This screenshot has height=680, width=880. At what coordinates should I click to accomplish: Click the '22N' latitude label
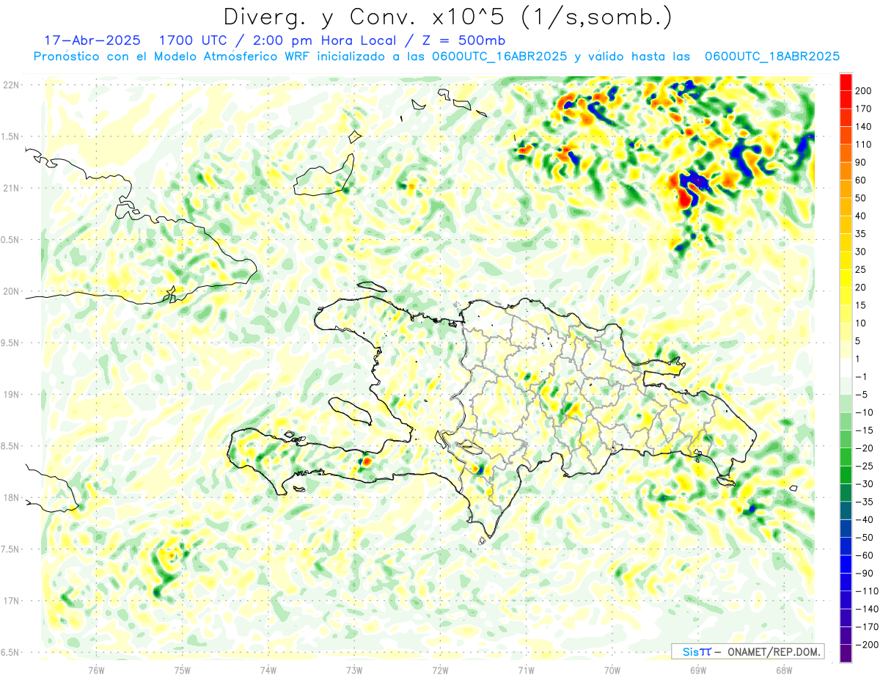(x=10, y=85)
